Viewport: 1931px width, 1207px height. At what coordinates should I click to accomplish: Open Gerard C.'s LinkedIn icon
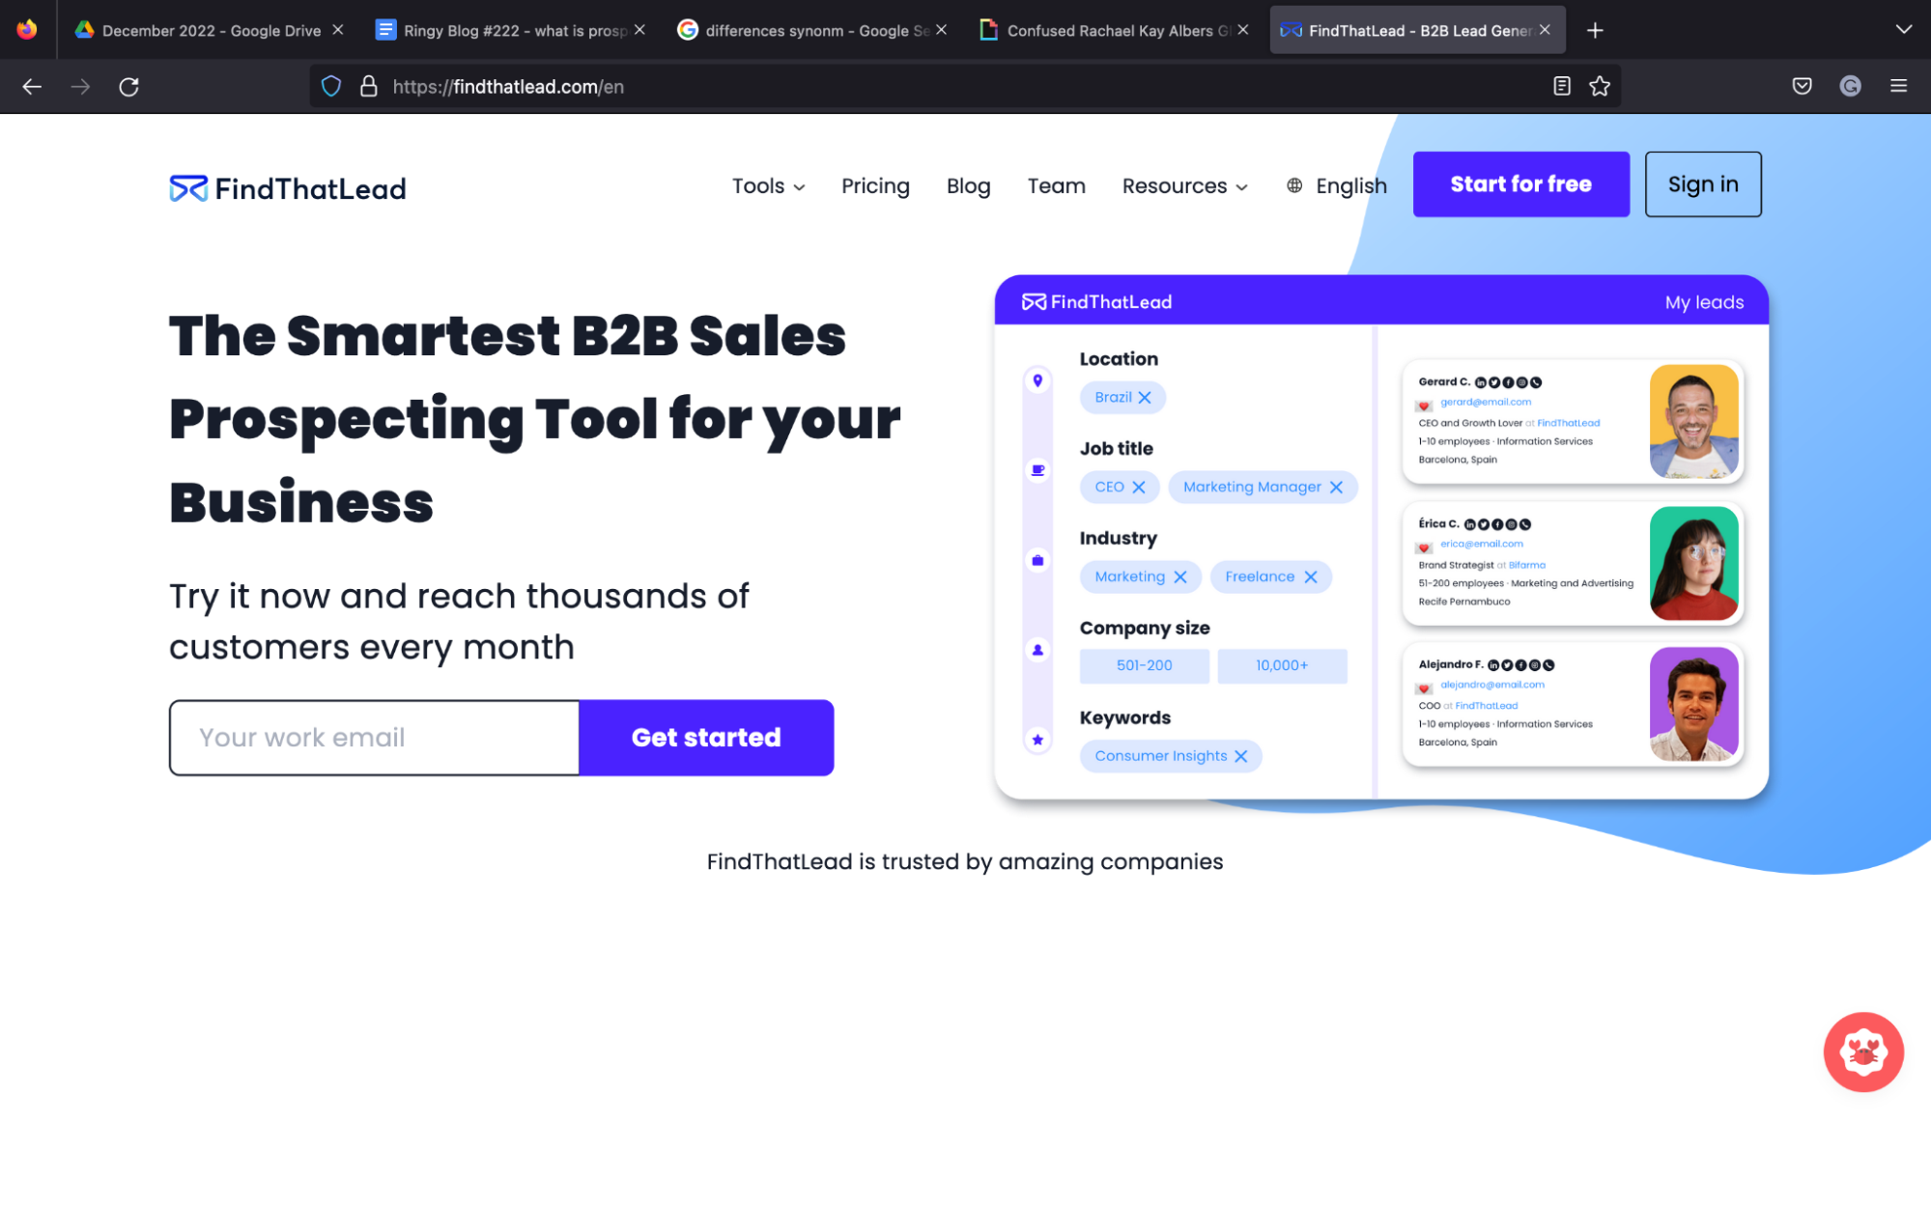pyautogui.click(x=1482, y=380)
